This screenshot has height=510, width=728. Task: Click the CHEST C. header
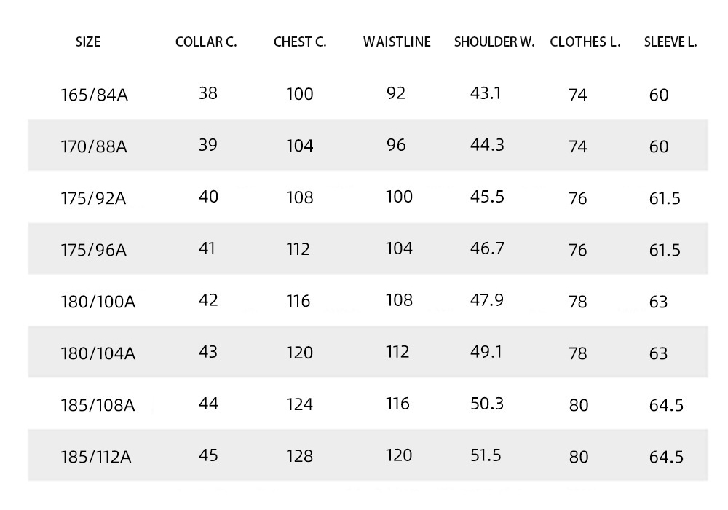(300, 42)
